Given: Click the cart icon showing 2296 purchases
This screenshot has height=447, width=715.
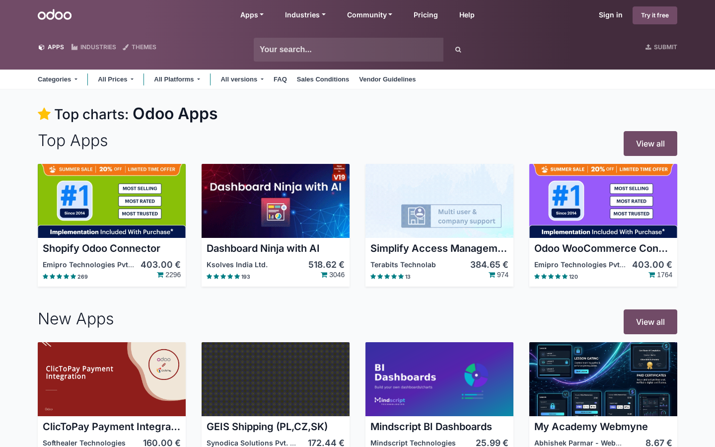Looking at the screenshot, I should [160, 275].
